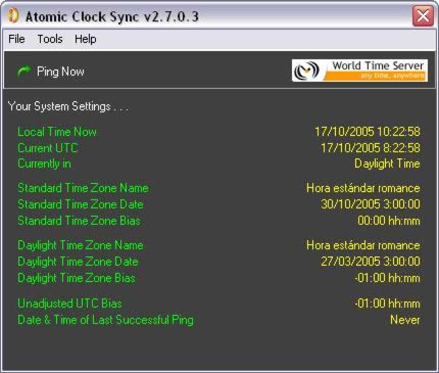Click the Current UTC time value 8:22:58

[x=370, y=148]
